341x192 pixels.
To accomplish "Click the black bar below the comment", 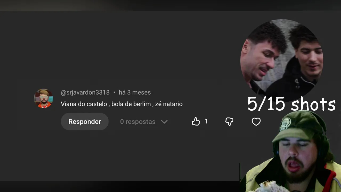I will (120, 187).
